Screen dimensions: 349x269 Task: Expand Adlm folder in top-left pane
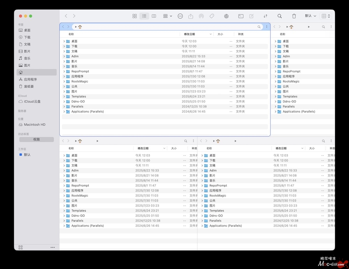tap(64, 56)
